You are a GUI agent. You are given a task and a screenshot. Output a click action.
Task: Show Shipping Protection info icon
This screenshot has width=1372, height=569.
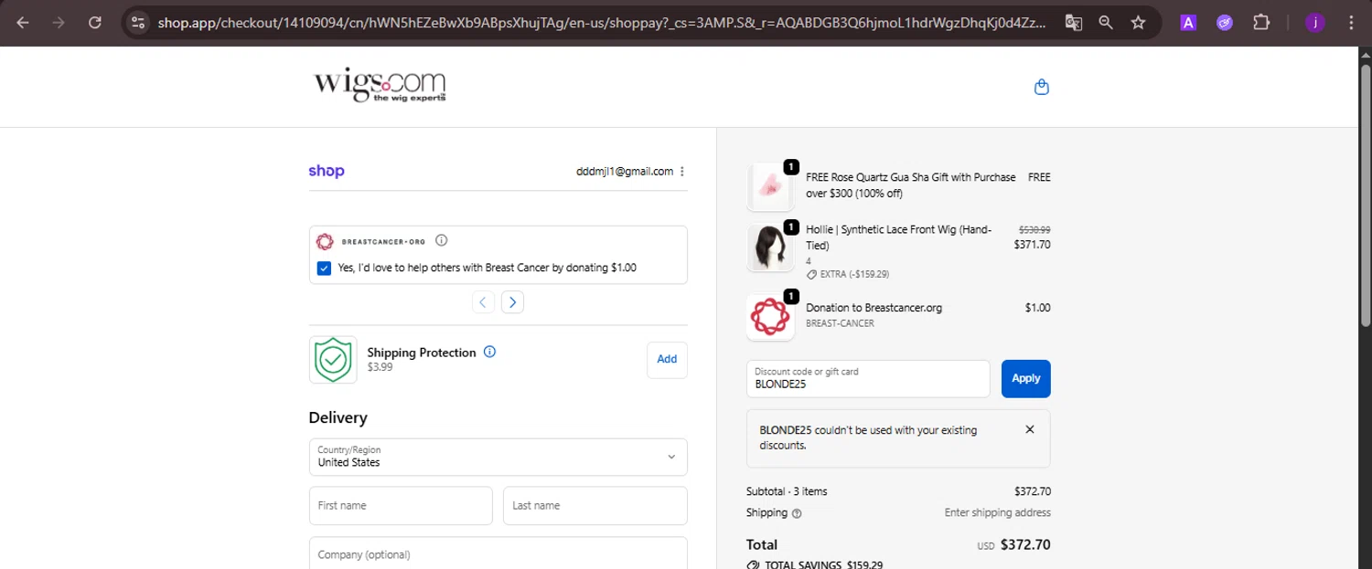(489, 352)
